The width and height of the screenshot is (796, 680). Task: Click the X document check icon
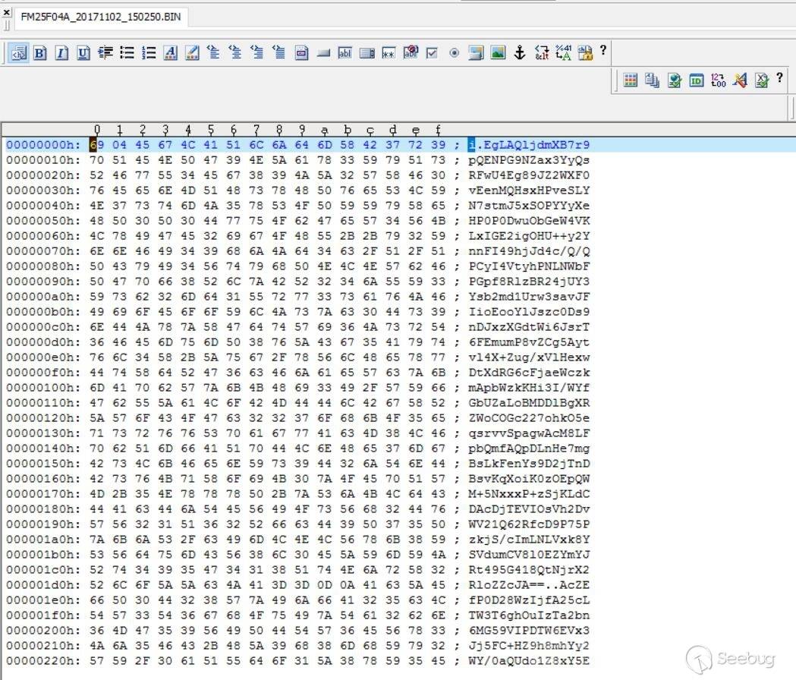[762, 80]
